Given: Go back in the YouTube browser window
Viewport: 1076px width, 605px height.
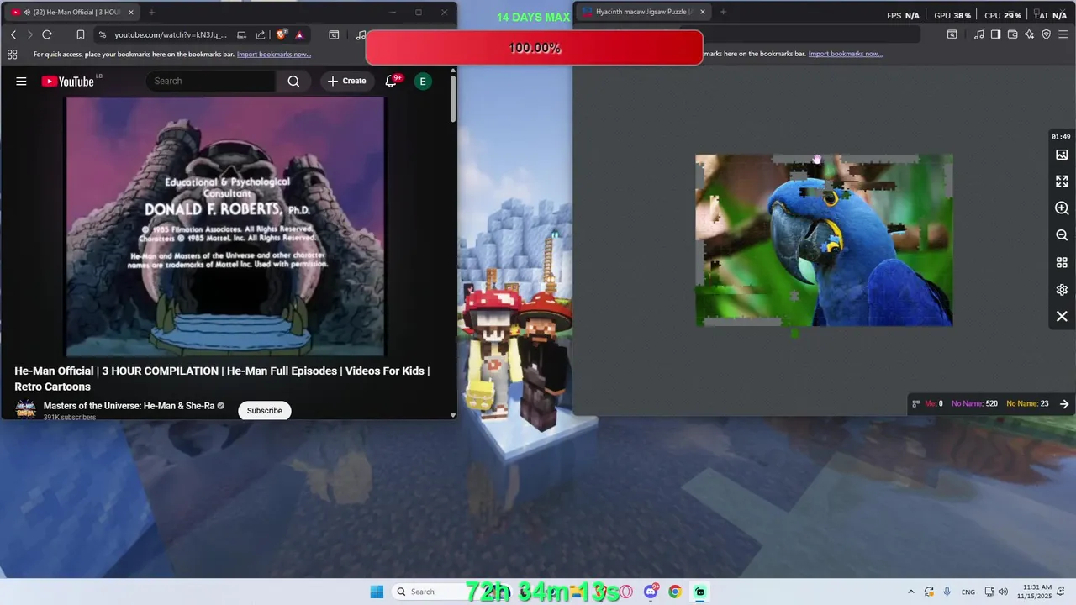Looking at the screenshot, I should pyautogui.click(x=13, y=34).
